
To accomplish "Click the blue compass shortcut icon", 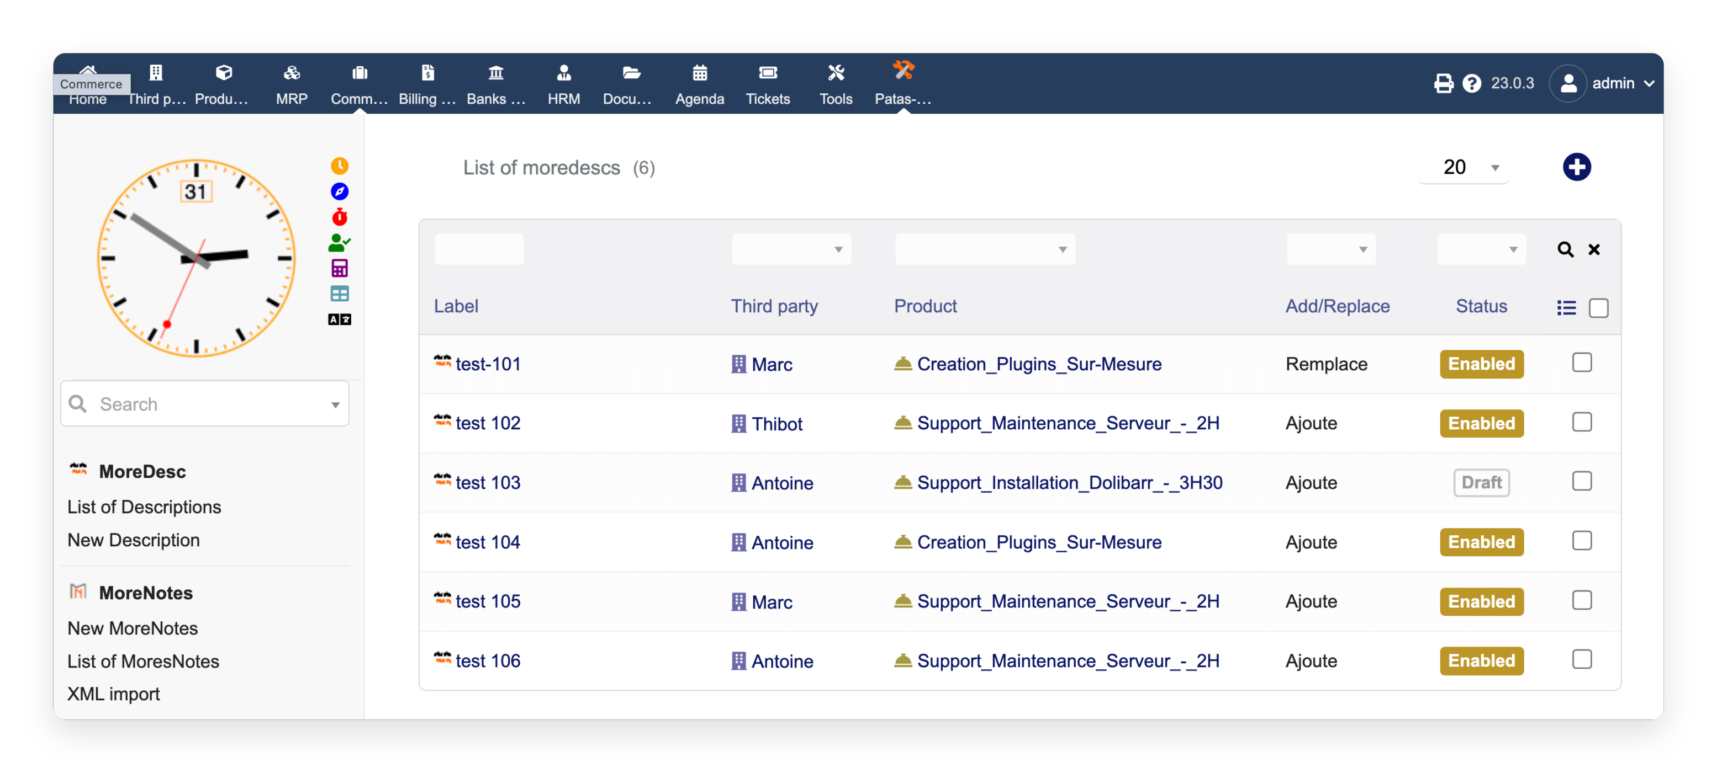I will point(339,192).
